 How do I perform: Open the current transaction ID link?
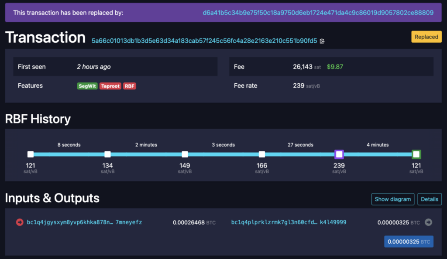coord(204,41)
